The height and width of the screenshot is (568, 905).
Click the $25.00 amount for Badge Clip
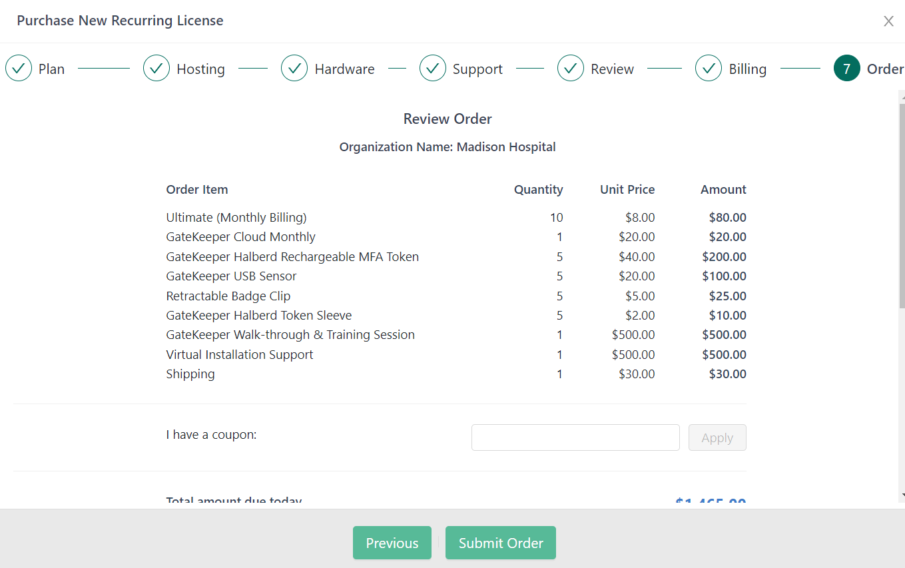727,296
